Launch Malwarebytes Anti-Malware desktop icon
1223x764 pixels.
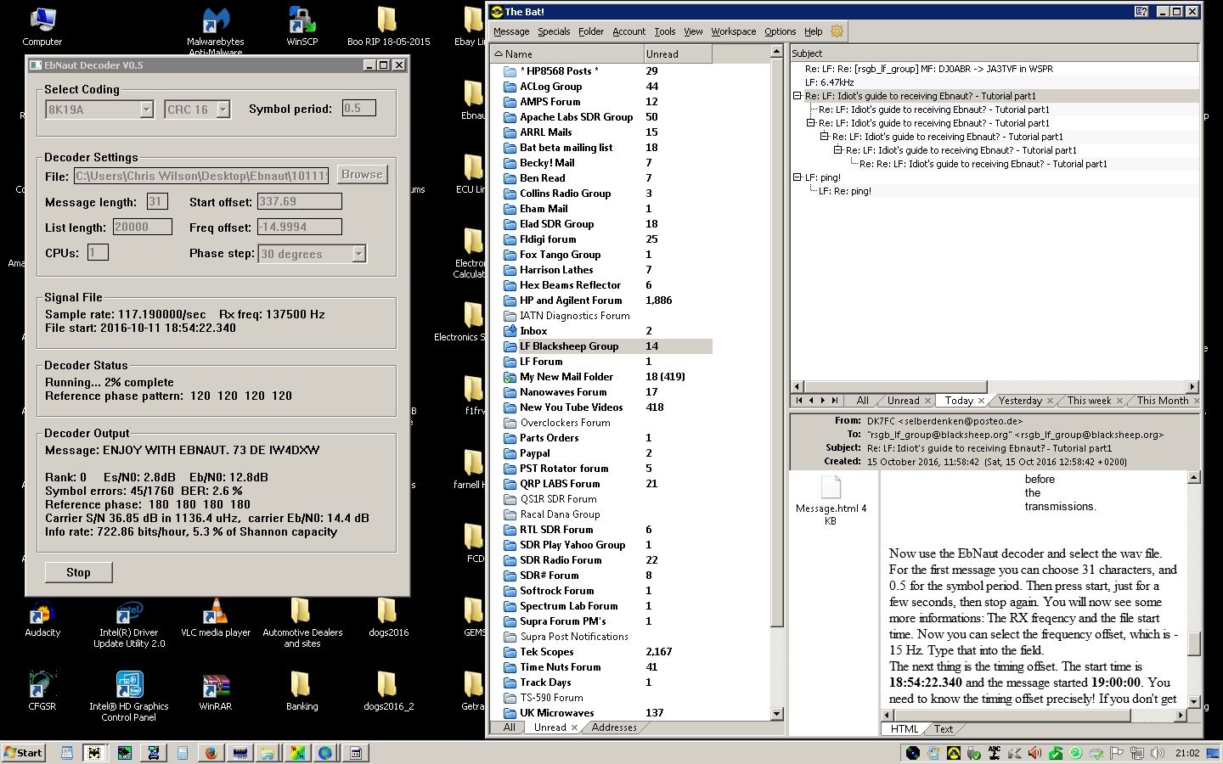215,31
